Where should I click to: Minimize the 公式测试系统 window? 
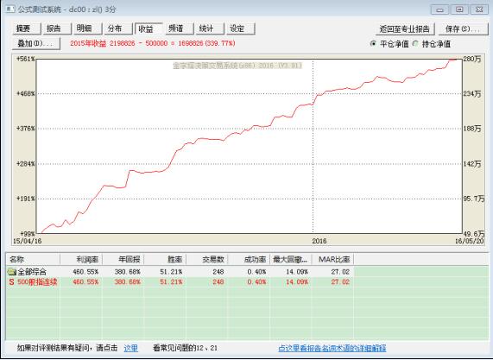click(439, 9)
